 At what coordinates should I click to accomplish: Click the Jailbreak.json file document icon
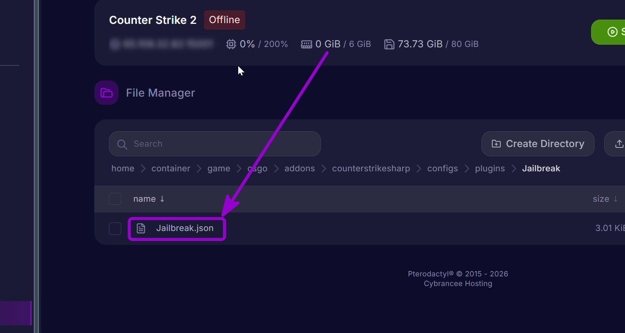pyautogui.click(x=141, y=228)
